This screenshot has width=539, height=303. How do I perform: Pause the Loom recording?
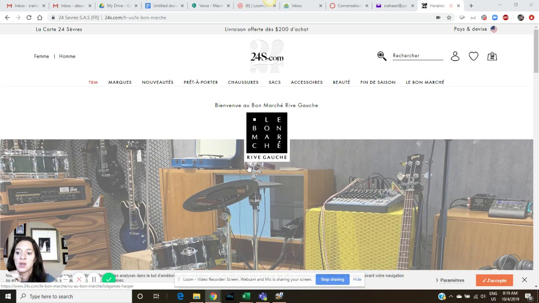tap(94, 279)
